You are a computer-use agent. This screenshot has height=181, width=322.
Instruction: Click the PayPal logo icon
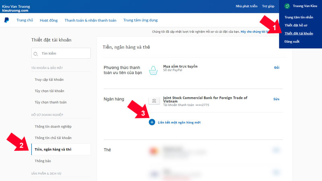(x=6, y=20)
